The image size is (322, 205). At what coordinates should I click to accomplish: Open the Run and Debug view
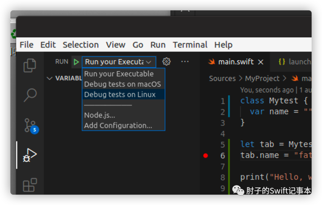[x=30, y=155]
